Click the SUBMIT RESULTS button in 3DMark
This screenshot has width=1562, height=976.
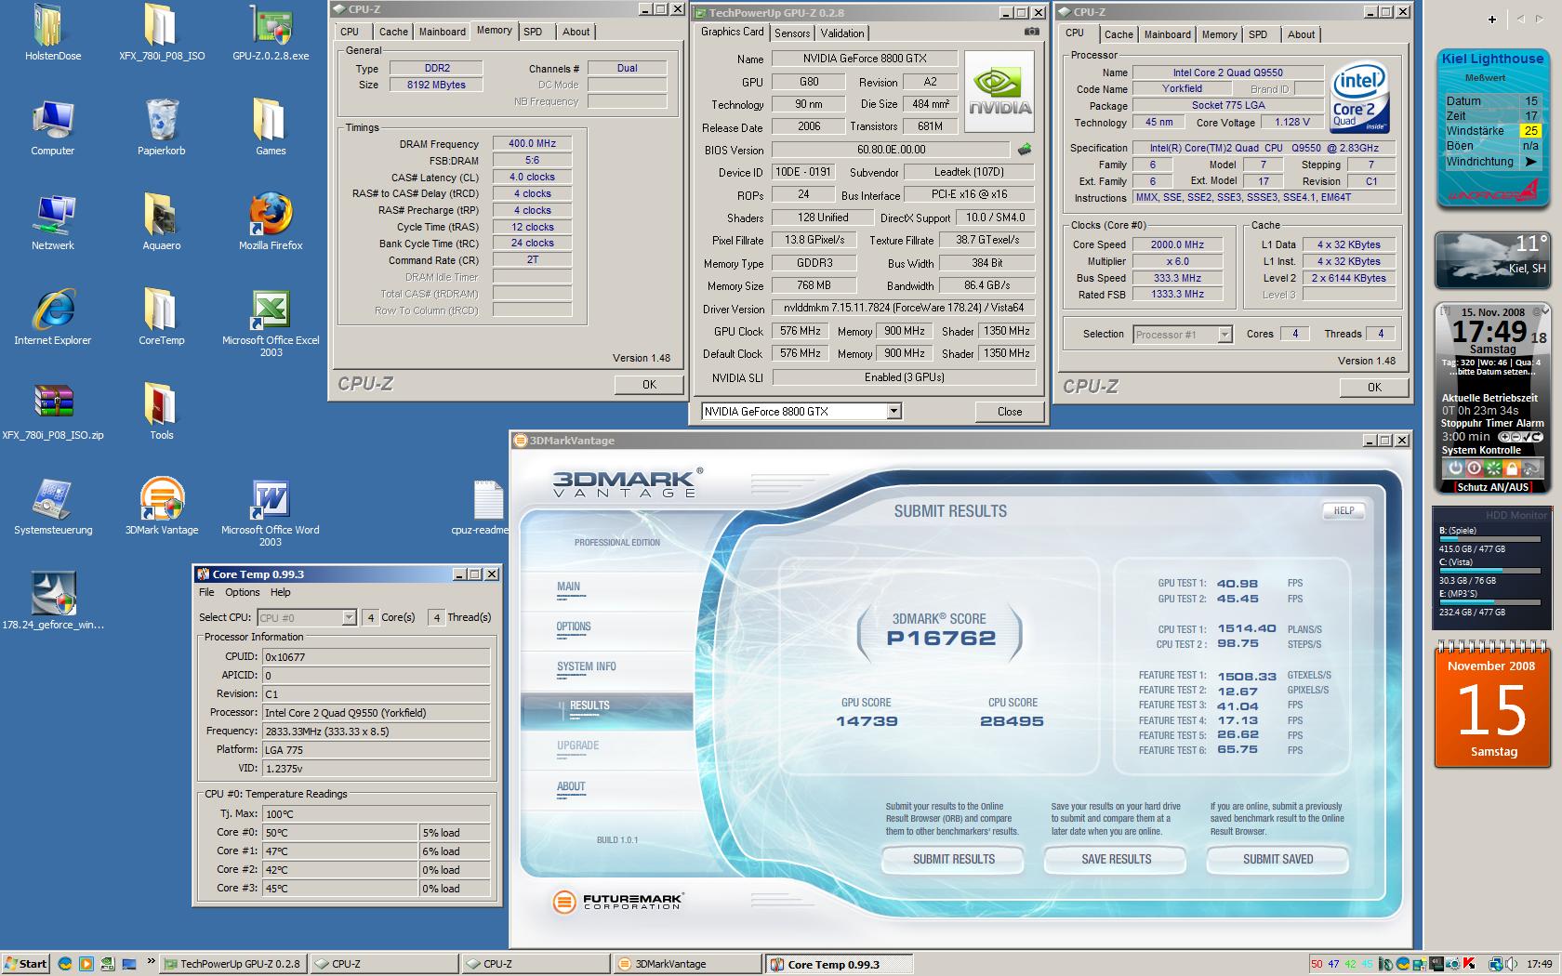coord(953,860)
